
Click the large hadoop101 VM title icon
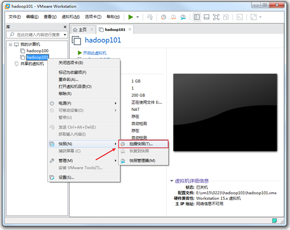pos(76,40)
